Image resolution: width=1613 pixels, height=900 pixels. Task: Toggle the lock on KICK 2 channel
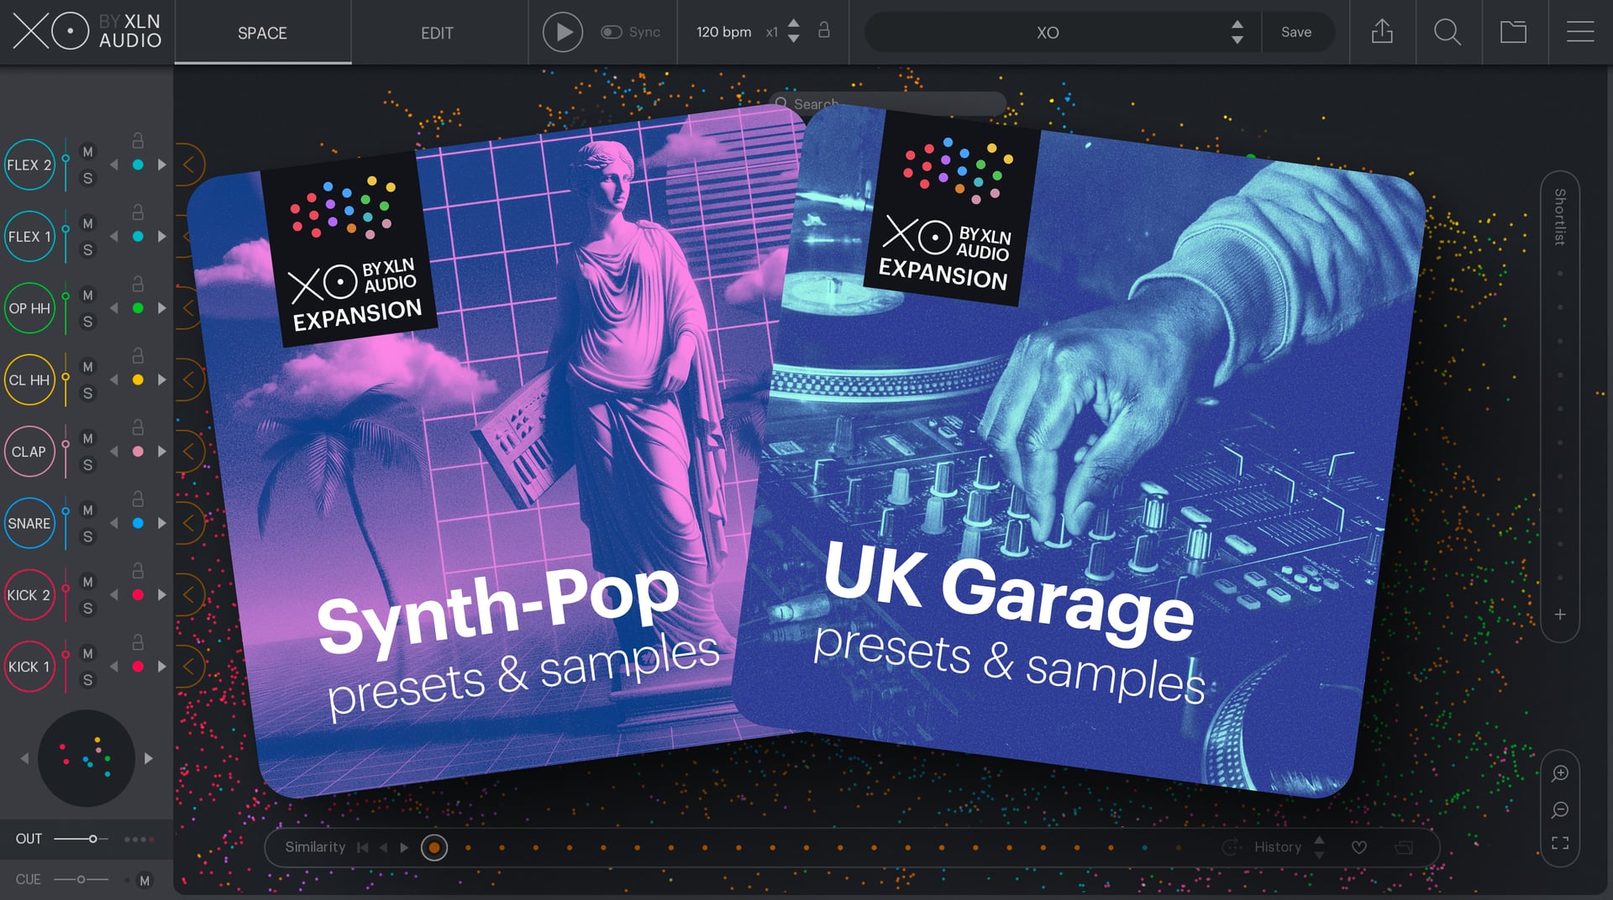(x=138, y=571)
